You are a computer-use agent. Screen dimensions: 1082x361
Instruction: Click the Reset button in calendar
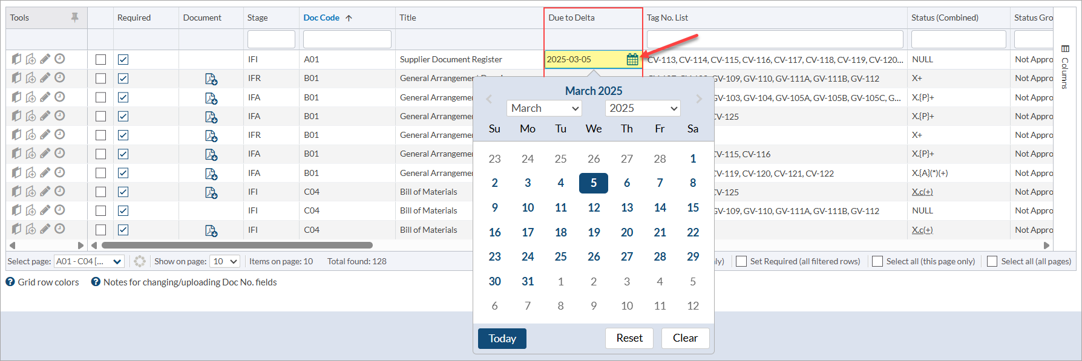[x=629, y=338]
